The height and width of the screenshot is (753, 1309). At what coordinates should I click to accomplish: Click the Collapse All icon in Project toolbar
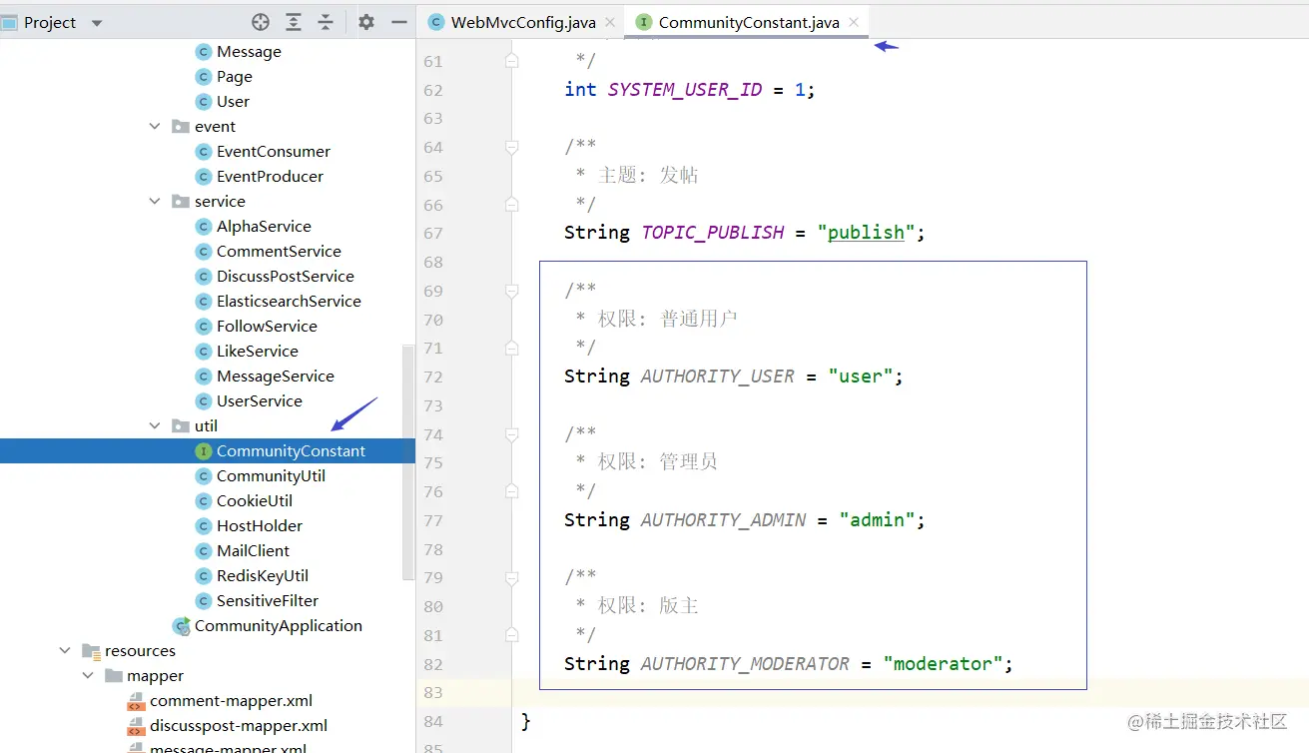(x=326, y=22)
